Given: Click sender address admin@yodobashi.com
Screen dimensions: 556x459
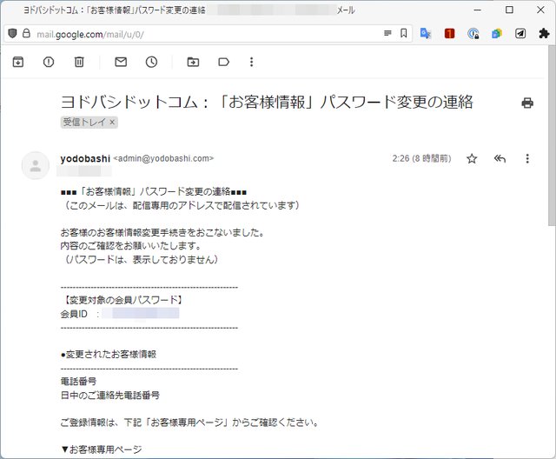Looking at the screenshot, I should click(163, 158).
